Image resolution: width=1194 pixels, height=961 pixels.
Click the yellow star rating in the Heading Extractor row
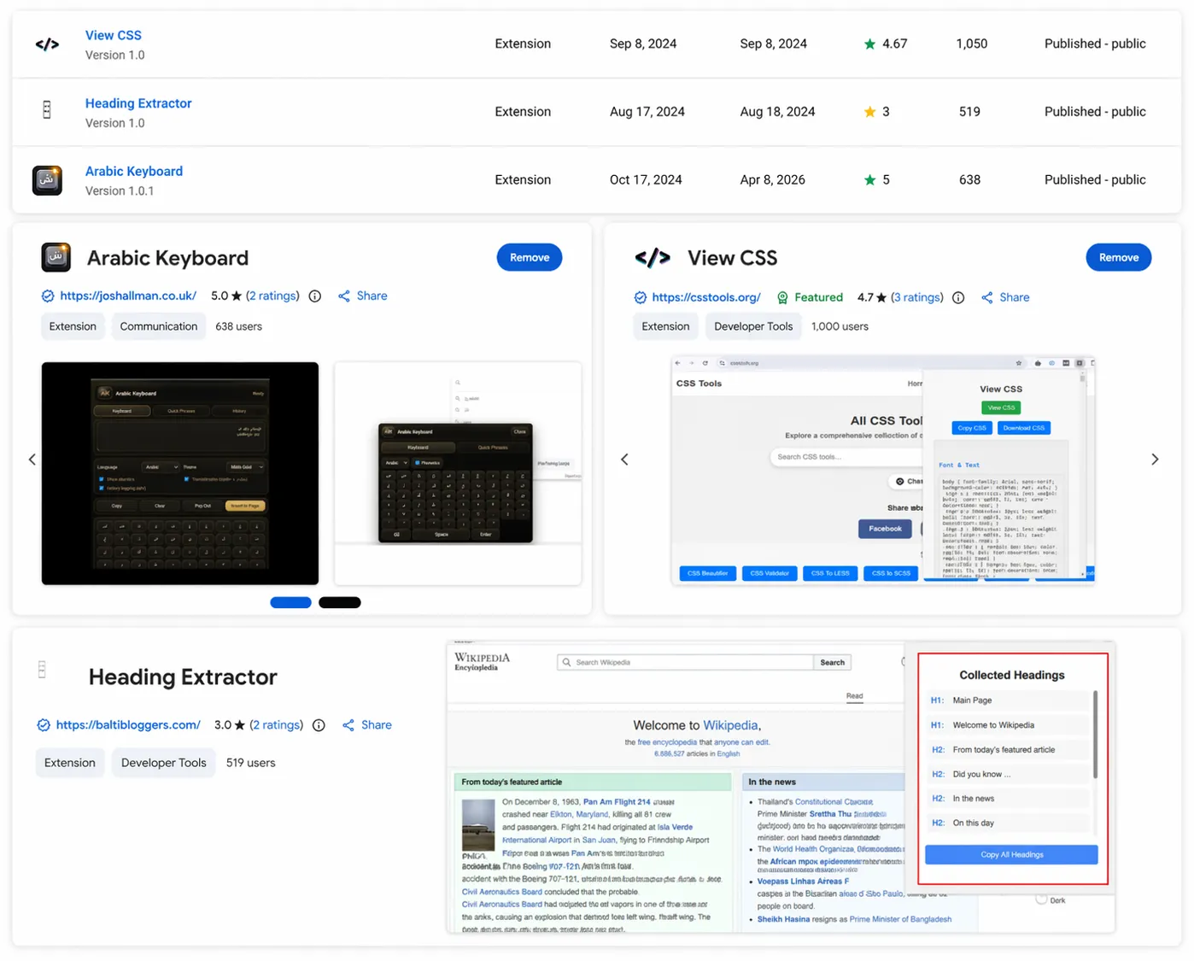click(x=869, y=112)
